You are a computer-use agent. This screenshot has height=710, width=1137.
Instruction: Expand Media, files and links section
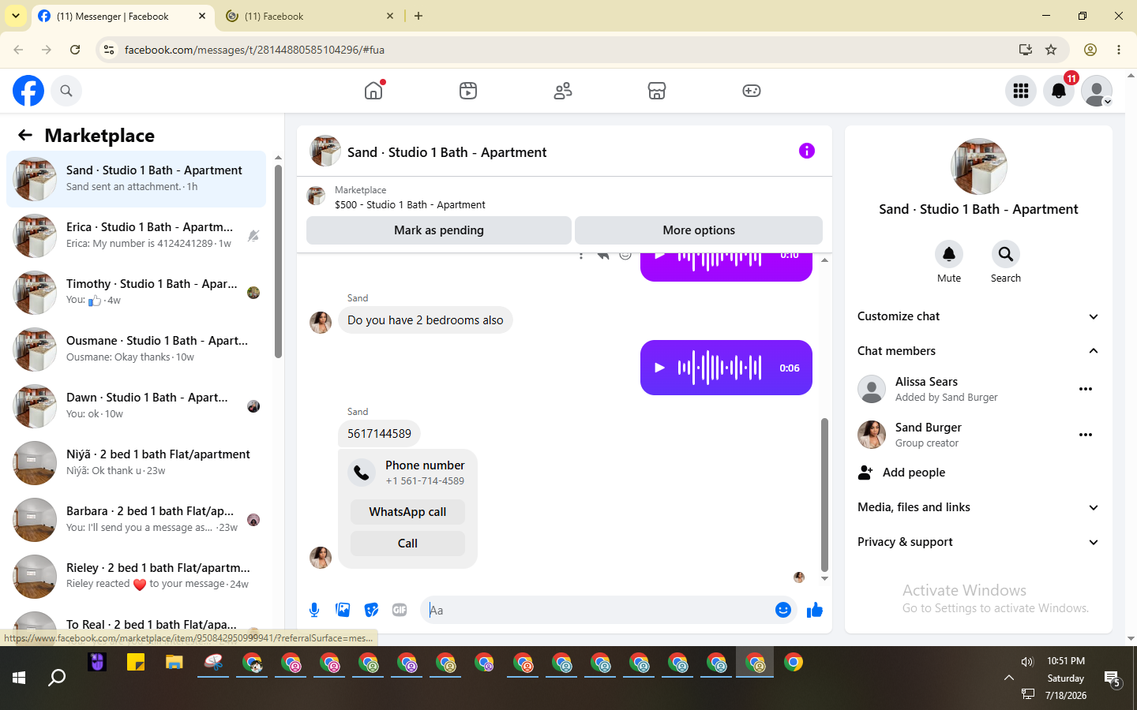tap(978, 507)
